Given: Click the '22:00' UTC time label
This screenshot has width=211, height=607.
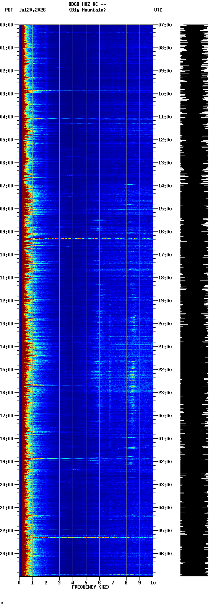Looking at the screenshot, I should pos(165,370).
